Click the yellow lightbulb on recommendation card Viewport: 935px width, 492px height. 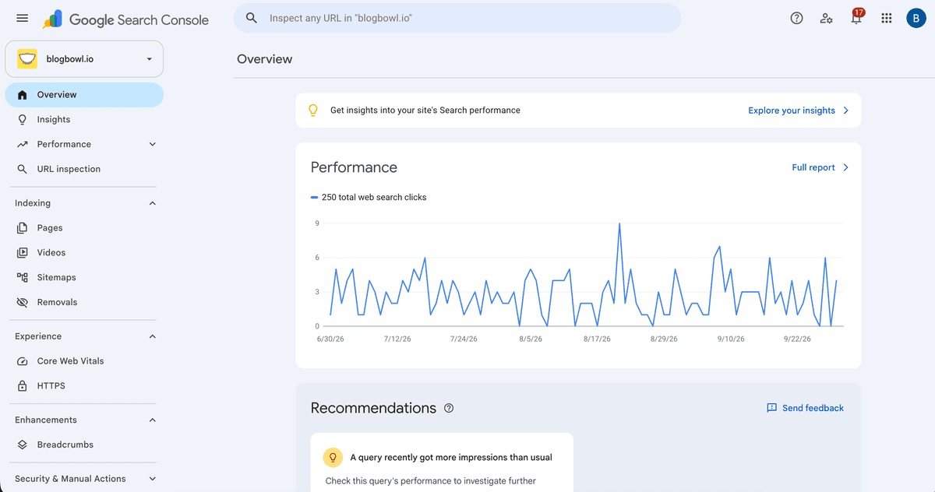pos(333,457)
